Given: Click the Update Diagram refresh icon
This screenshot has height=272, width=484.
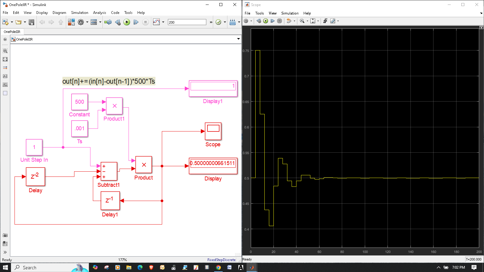Looking at the screenshot, I should (108, 22).
